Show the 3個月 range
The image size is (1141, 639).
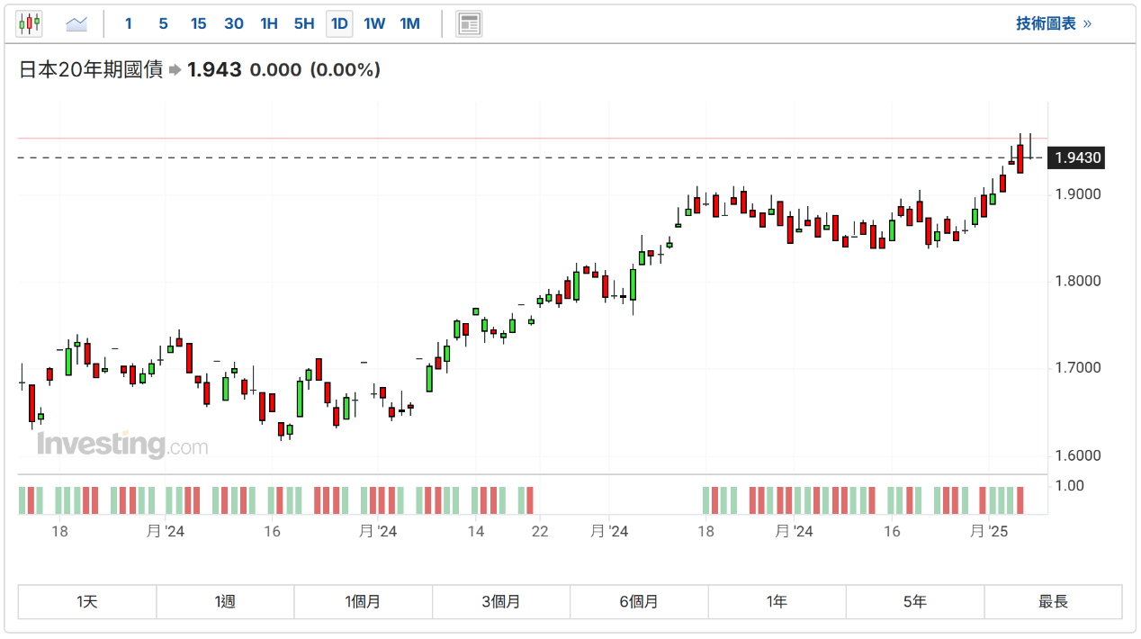coord(501,602)
